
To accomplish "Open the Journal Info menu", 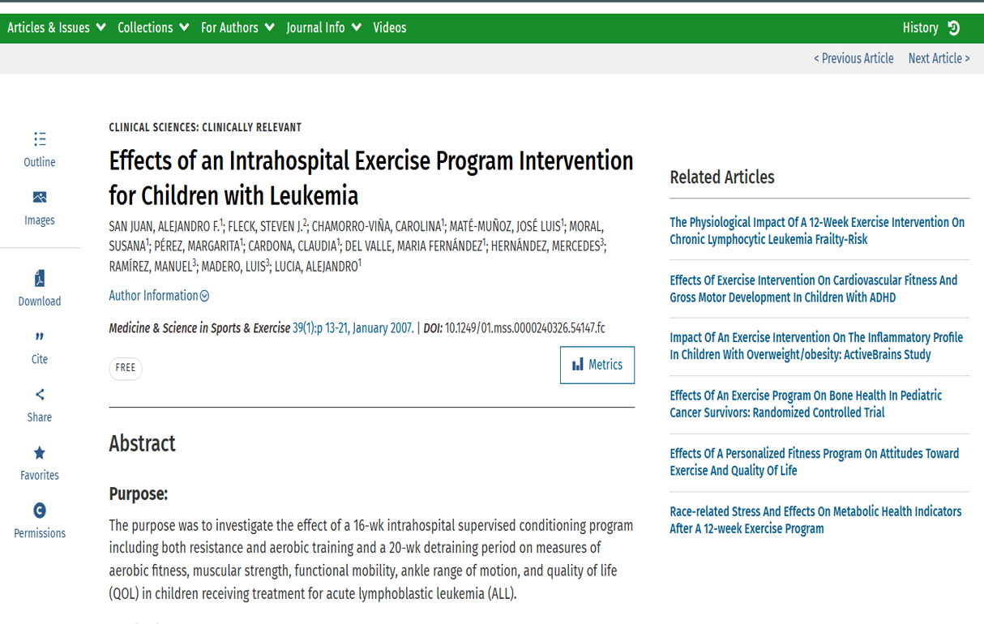I will pyautogui.click(x=323, y=28).
